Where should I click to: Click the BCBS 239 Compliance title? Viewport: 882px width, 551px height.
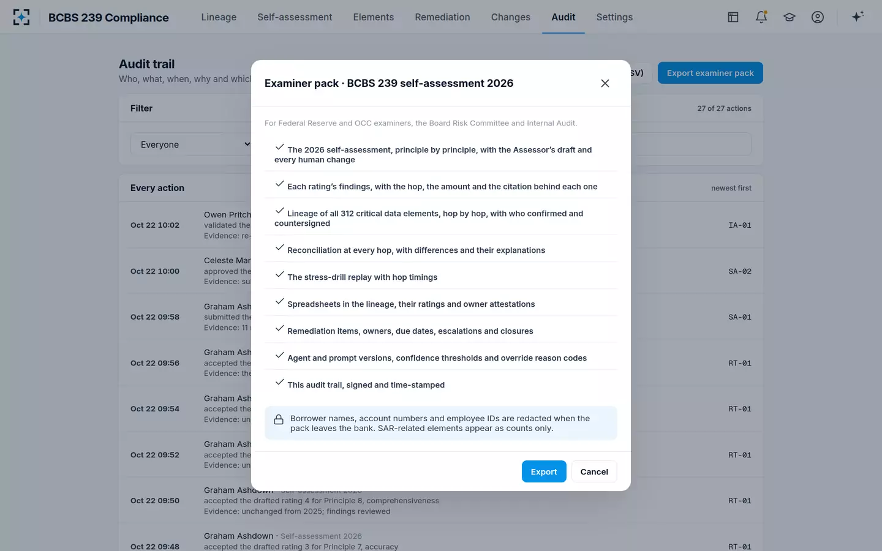pyautogui.click(x=108, y=18)
